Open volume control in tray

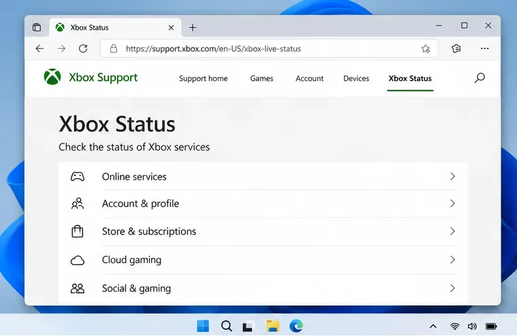(x=472, y=326)
